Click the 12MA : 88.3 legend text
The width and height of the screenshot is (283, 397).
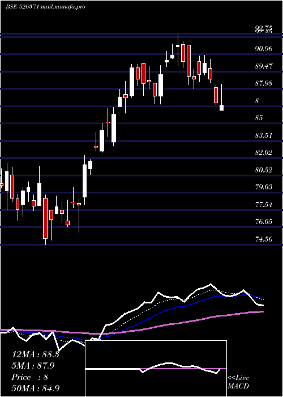(35, 354)
